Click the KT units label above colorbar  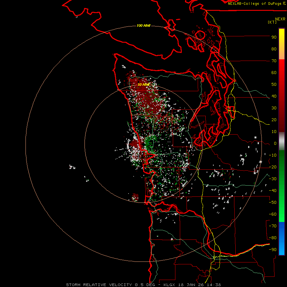pos(272,22)
